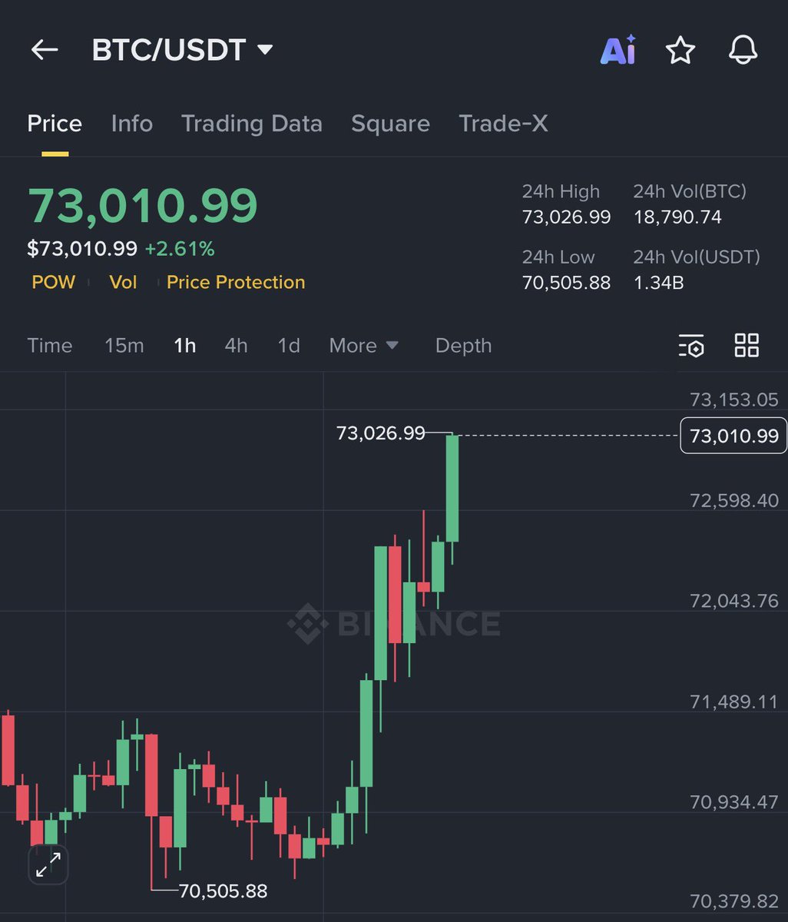Select the 15m chart interval
The image size is (788, 922).
point(124,346)
